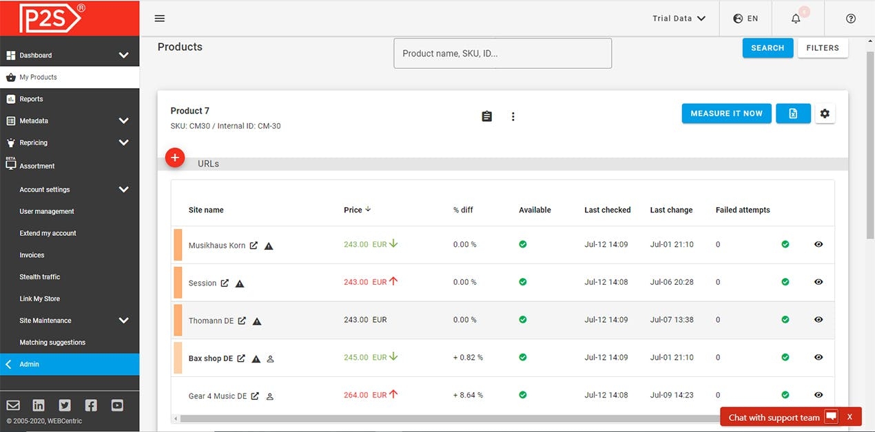
Task: Change language via globe EN
Action: point(745,19)
